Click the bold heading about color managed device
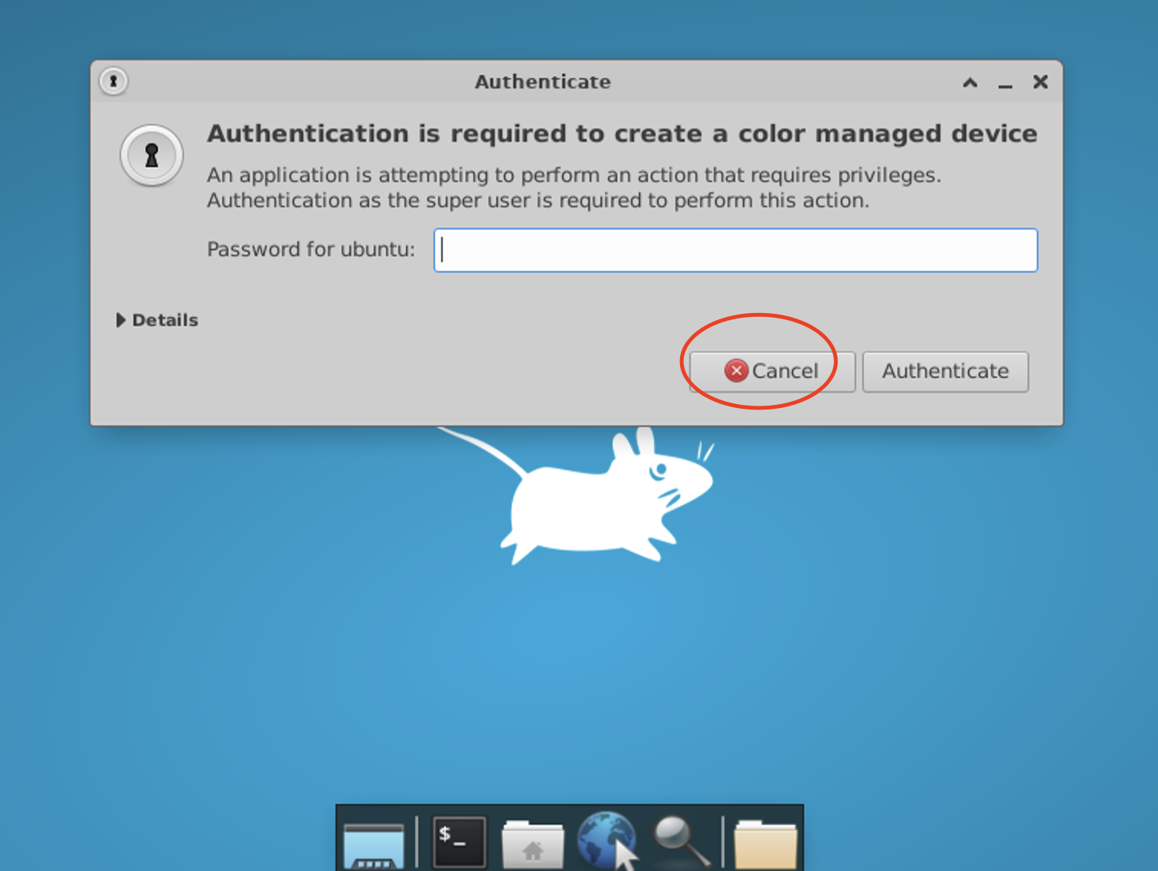 (x=622, y=134)
